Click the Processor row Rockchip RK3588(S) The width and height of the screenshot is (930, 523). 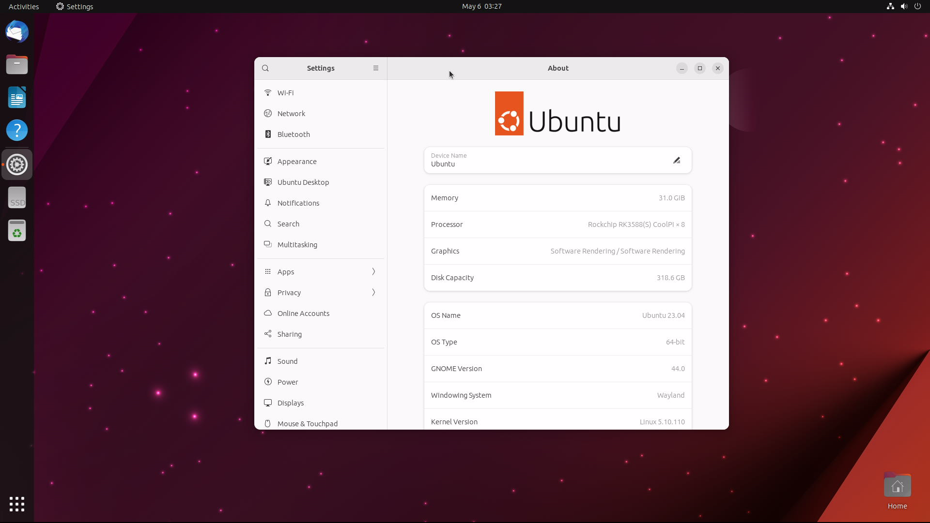tap(558, 224)
